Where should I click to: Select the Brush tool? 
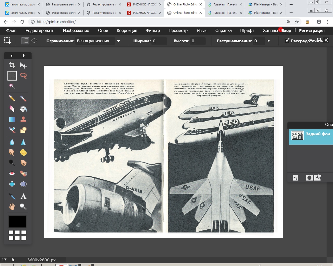(x=23, y=98)
